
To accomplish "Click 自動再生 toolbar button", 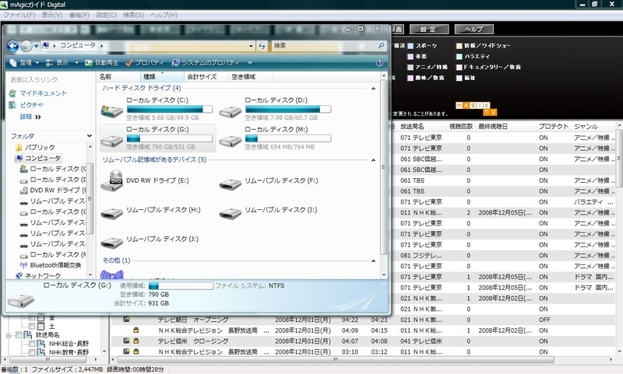I will [x=102, y=63].
